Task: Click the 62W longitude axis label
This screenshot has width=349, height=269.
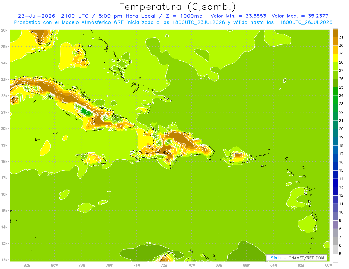Action: pyautogui.click(x=301, y=265)
